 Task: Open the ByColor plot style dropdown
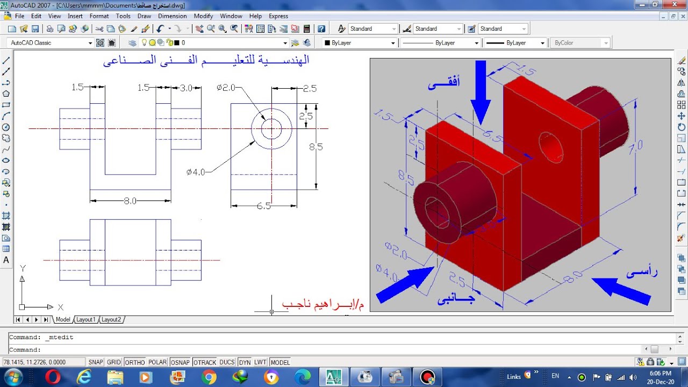580,42
